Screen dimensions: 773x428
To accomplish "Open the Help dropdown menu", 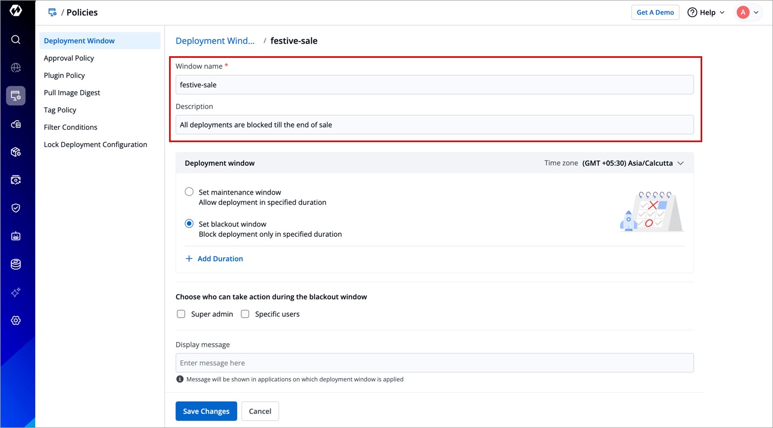I will coord(705,12).
